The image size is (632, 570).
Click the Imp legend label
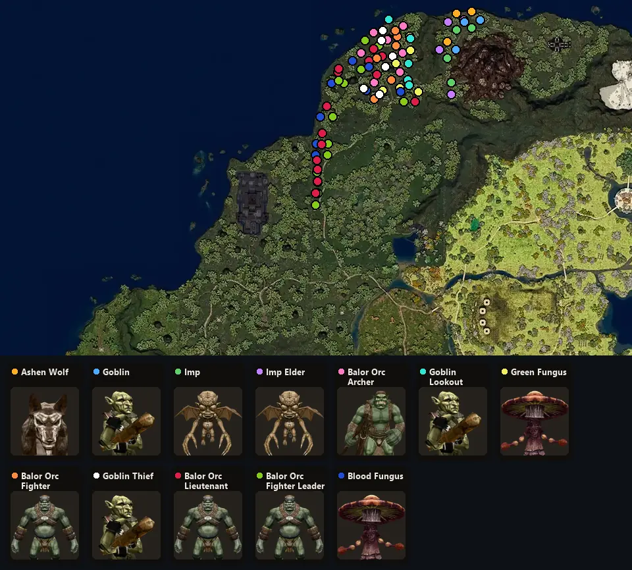pyautogui.click(x=192, y=372)
